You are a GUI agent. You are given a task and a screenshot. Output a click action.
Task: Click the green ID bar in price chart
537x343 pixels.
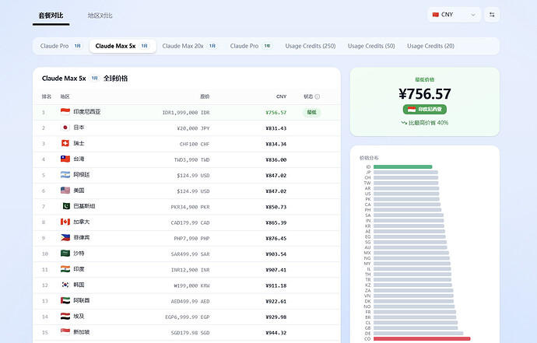[x=403, y=166]
